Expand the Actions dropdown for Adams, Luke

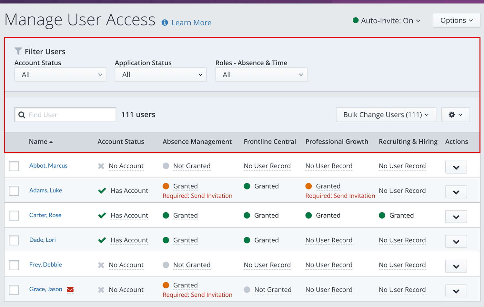[456, 192]
